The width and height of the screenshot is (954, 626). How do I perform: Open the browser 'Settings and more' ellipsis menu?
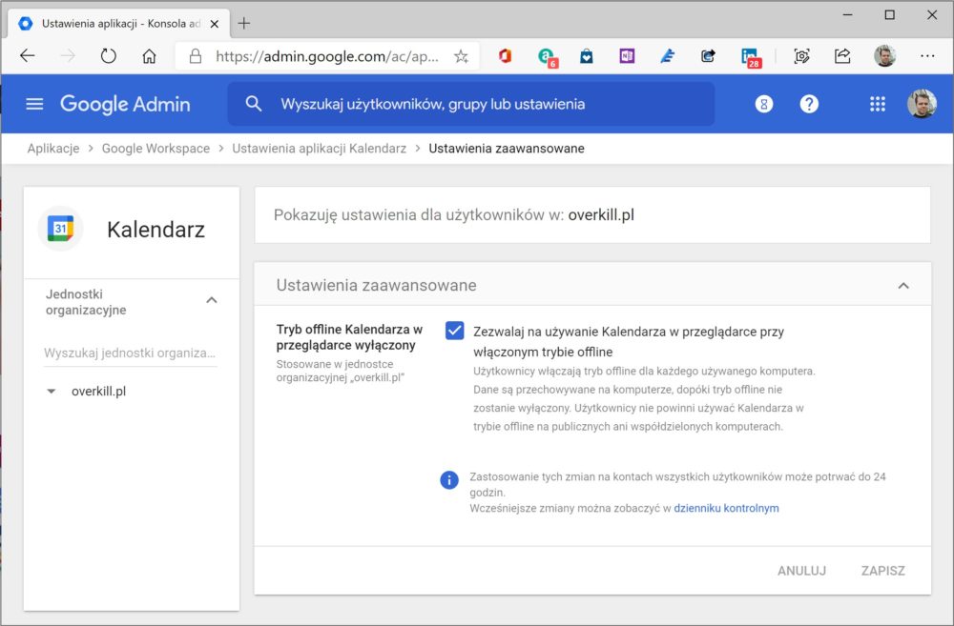(x=927, y=56)
